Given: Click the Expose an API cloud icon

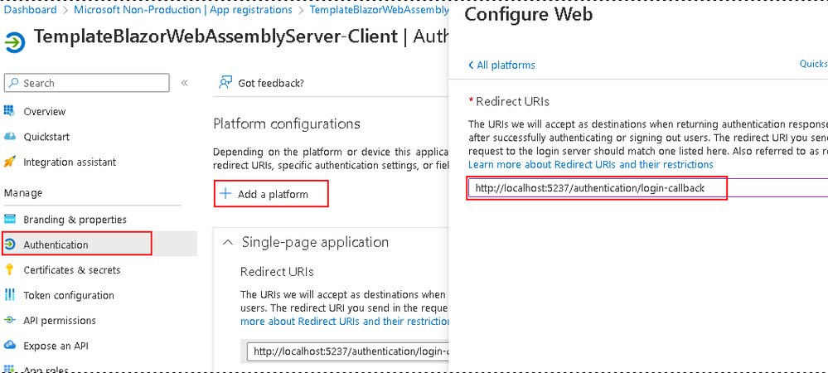Looking at the screenshot, I should coord(9,346).
